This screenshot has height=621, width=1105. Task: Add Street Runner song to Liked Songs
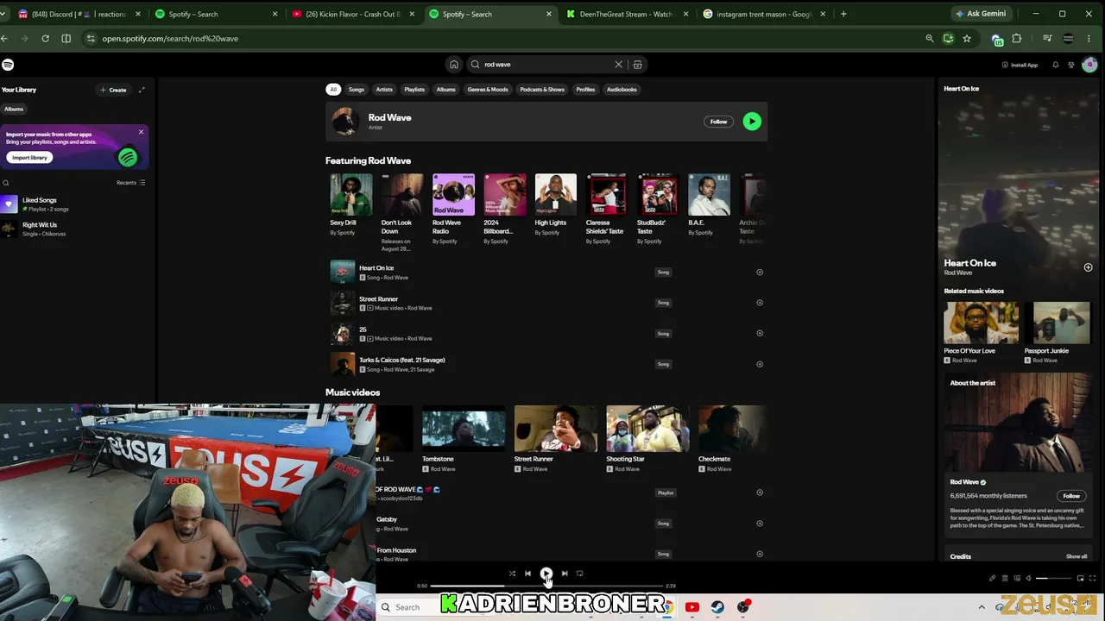[760, 303]
